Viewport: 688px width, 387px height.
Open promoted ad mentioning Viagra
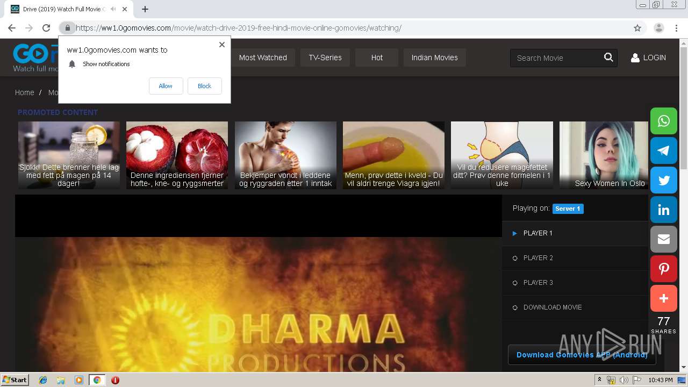393,155
